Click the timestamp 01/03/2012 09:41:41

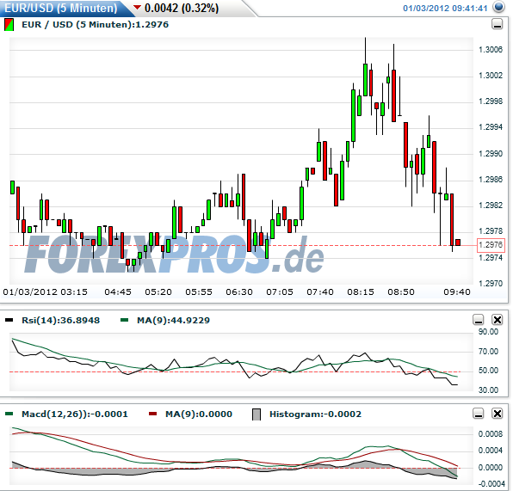pyautogui.click(x=445, y=9)
